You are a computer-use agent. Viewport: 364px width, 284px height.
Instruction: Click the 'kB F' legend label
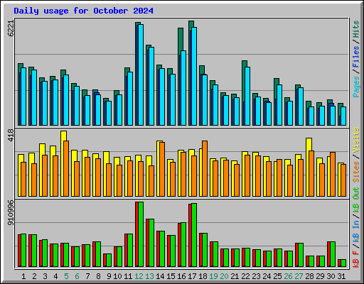click(356, 259)
